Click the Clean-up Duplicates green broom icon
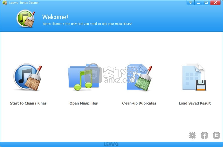Screen dimensions: 223x147 [x=139, y=77]
